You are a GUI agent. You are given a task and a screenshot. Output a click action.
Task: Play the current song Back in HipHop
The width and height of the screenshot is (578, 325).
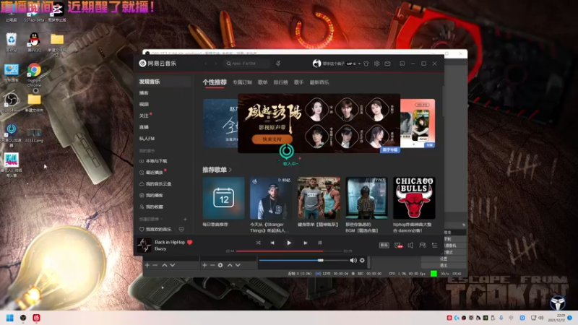(x=288, y=243)
